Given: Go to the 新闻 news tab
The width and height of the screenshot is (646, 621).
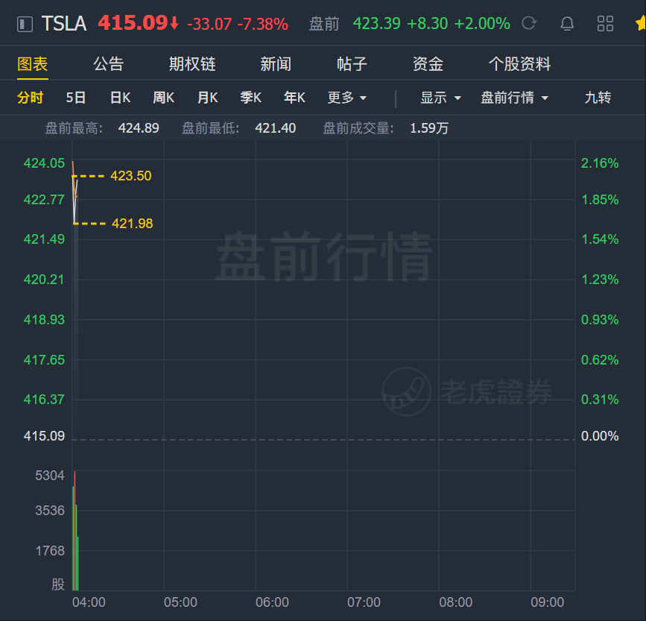Looking at the screenshot, I should [276, 64].
